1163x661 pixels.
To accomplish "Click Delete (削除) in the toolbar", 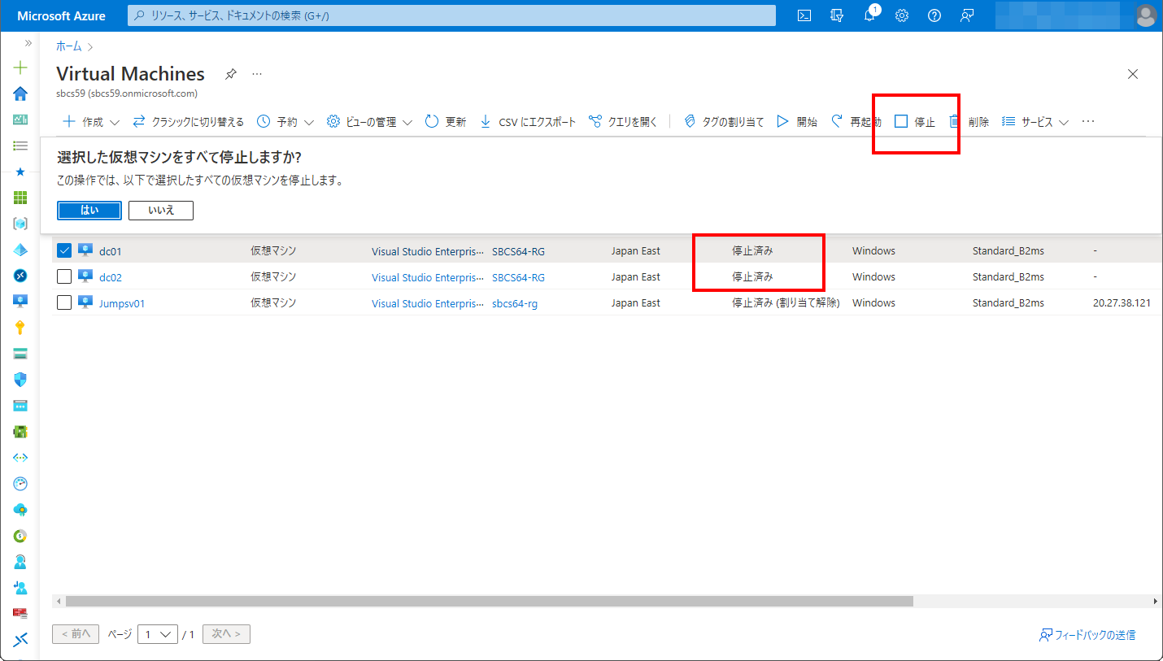I will click(x=969, y=122).
